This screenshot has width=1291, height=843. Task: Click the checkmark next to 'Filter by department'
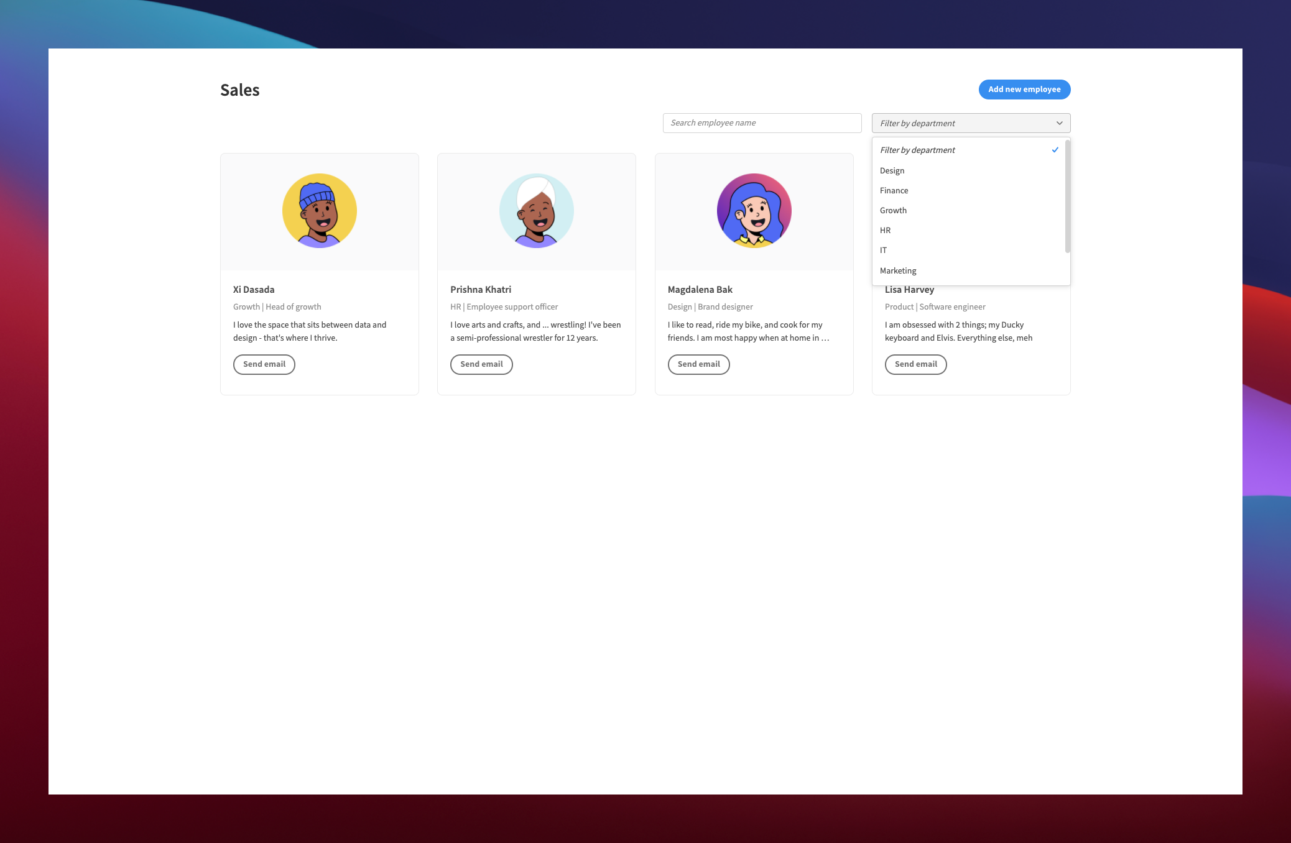[1055, 150]
